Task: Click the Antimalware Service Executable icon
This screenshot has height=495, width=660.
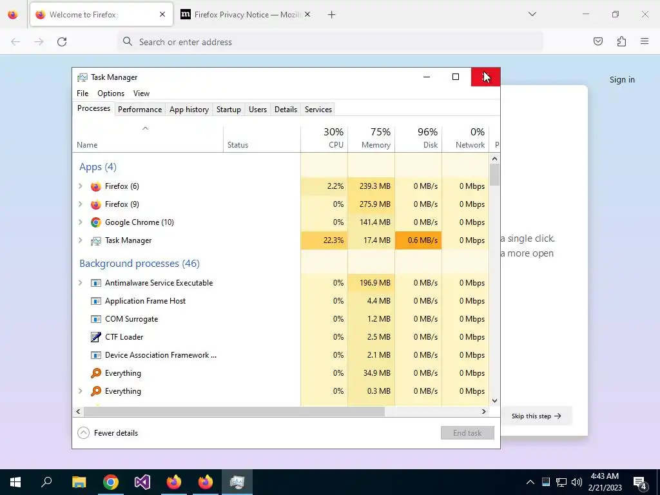Action: point(96,283)
